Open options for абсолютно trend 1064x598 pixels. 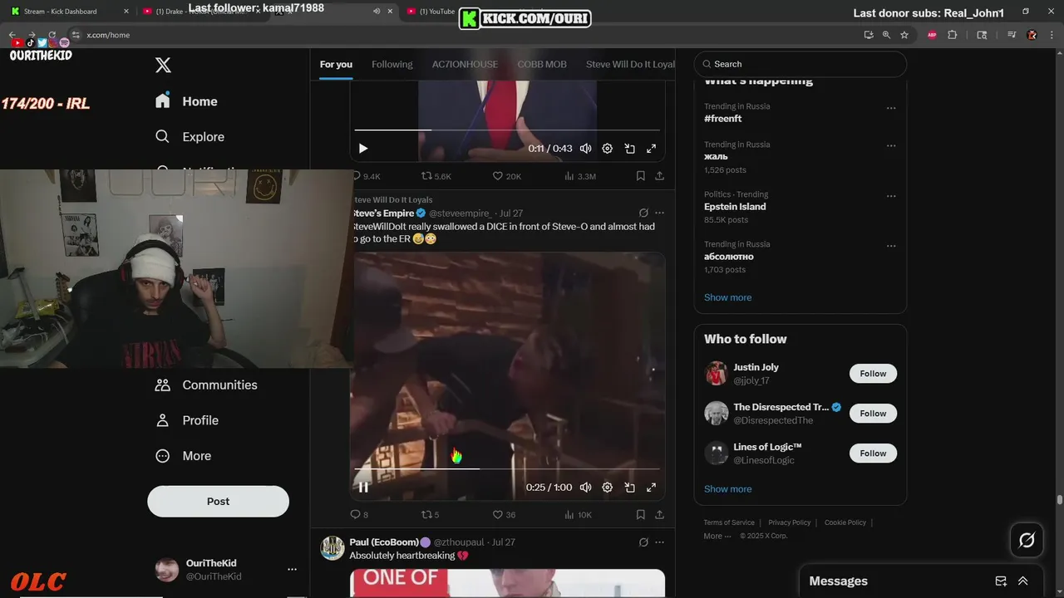point(891,246)
